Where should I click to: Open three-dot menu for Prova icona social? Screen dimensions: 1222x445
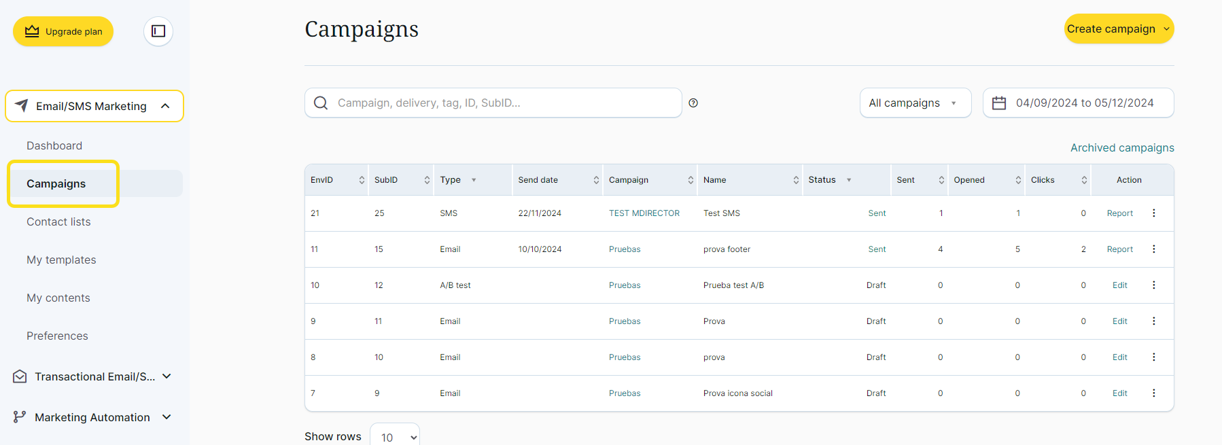(1153, 393)
